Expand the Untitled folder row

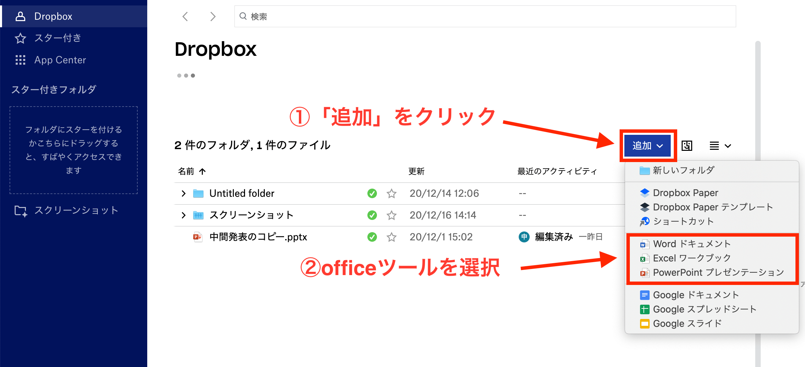click(x=183, y=193)
